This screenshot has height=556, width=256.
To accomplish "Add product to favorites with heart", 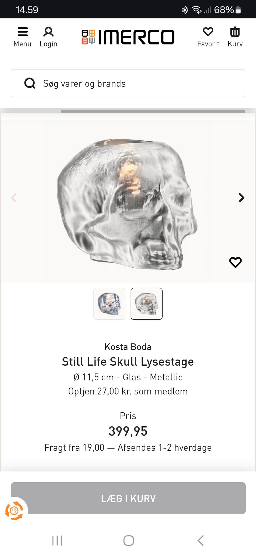I will click(235, 262).
